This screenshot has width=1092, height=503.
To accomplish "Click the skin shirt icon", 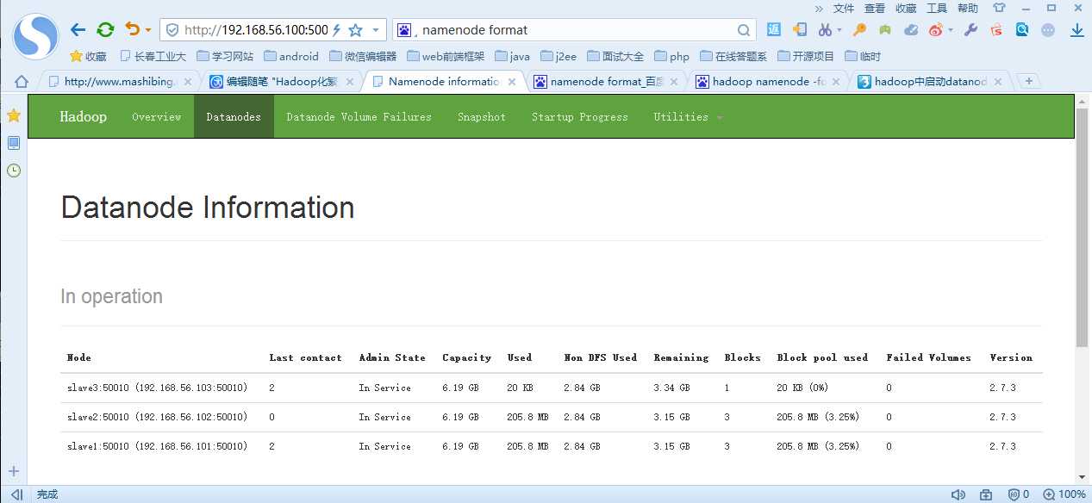I will (999, 8).
